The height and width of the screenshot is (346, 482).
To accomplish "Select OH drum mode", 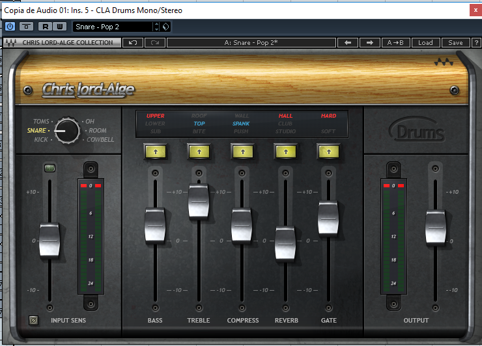I will [90, 121].
